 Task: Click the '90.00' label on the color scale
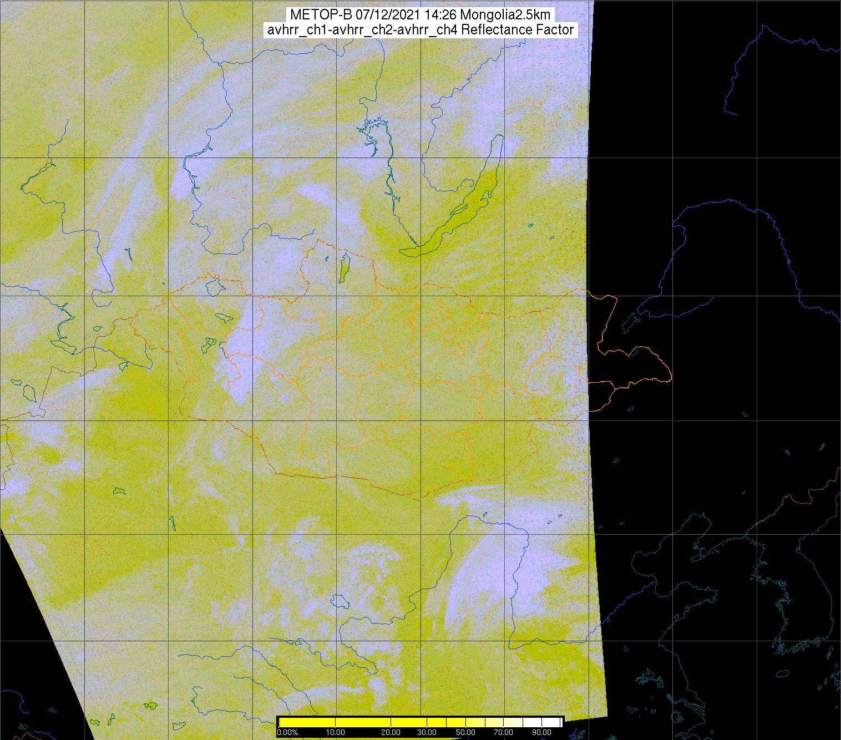point(541,732)
